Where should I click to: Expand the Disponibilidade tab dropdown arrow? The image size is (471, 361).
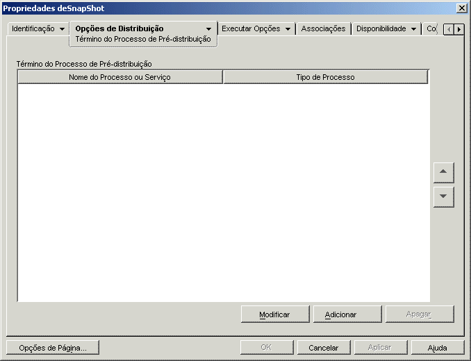pyautogui.click(x=413, y=29)
